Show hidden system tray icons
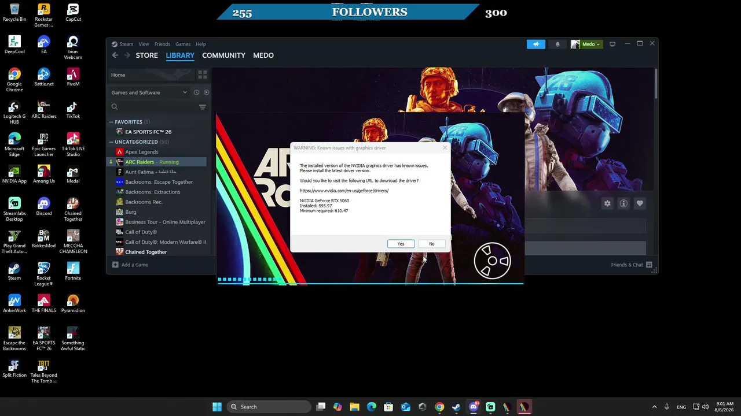The height and width of the screenshot is (416, 741). [x=654, y=407]
